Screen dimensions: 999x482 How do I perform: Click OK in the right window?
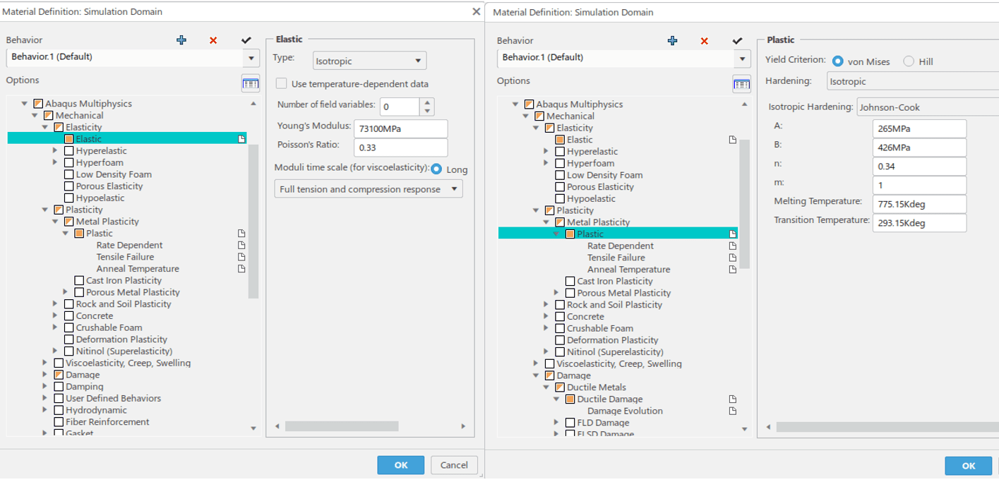(969, 465)
